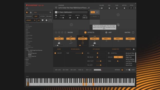The image size is (160, 90).
Task: Load the Big Plate Subtle preset
Action: coord(130,55)
